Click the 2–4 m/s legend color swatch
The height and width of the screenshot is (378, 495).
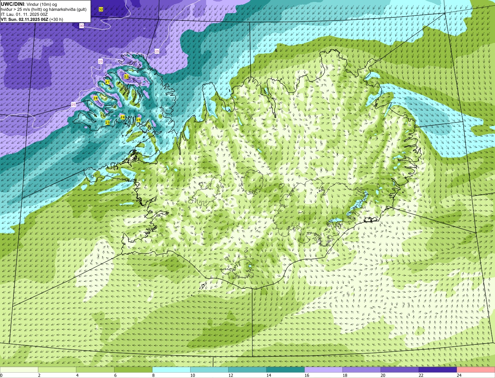point(57,369)
